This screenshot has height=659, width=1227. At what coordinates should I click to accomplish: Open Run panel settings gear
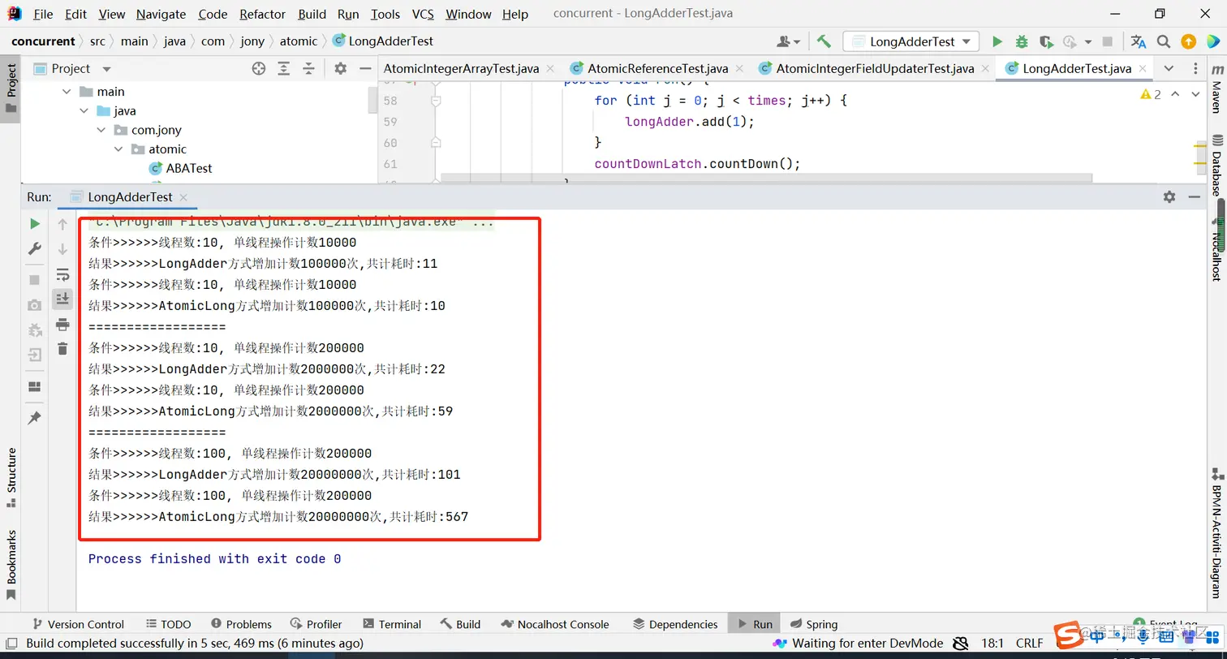coord(1169,196)
